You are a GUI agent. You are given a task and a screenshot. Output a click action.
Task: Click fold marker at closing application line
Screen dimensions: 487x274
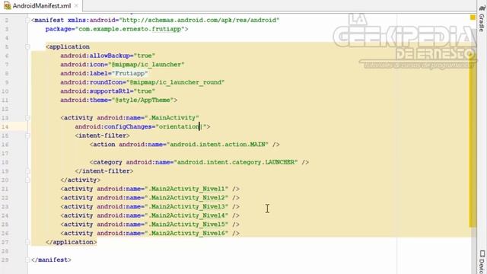tap(27, 242)
